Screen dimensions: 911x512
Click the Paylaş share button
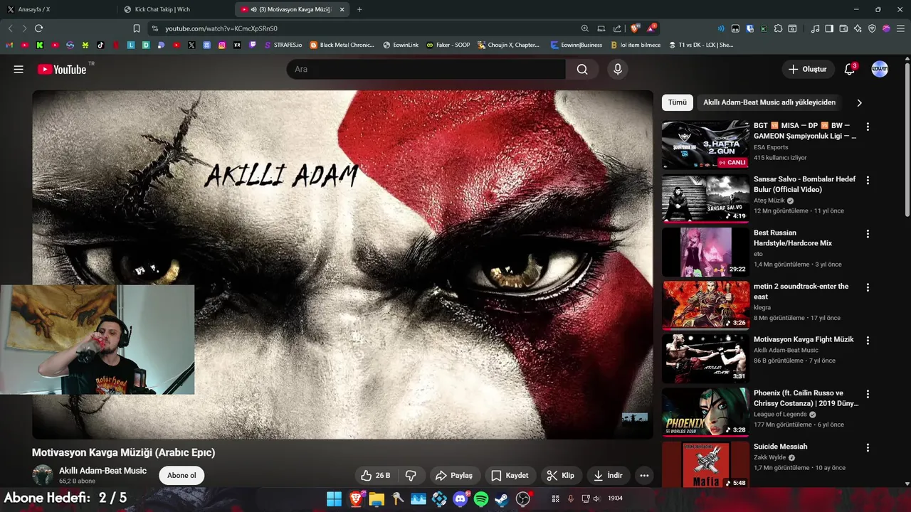pos(454,475)
